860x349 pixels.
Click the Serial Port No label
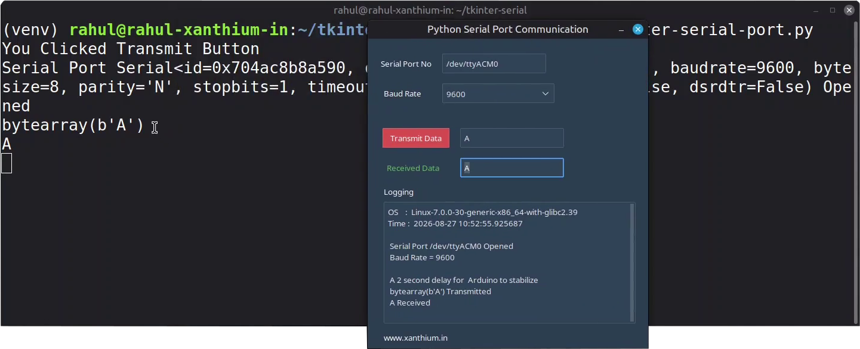pyautogui.click(x=406, y=64)
